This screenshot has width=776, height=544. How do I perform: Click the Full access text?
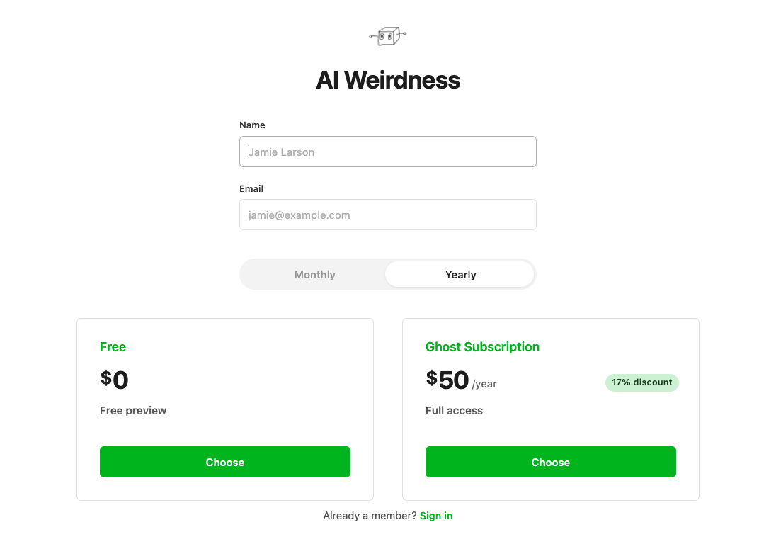(454, 410)
